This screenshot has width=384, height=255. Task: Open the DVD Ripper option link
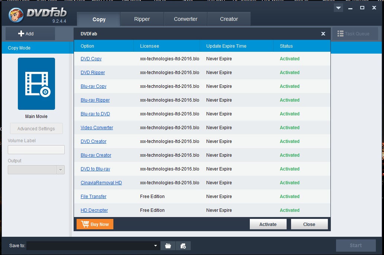93,72
